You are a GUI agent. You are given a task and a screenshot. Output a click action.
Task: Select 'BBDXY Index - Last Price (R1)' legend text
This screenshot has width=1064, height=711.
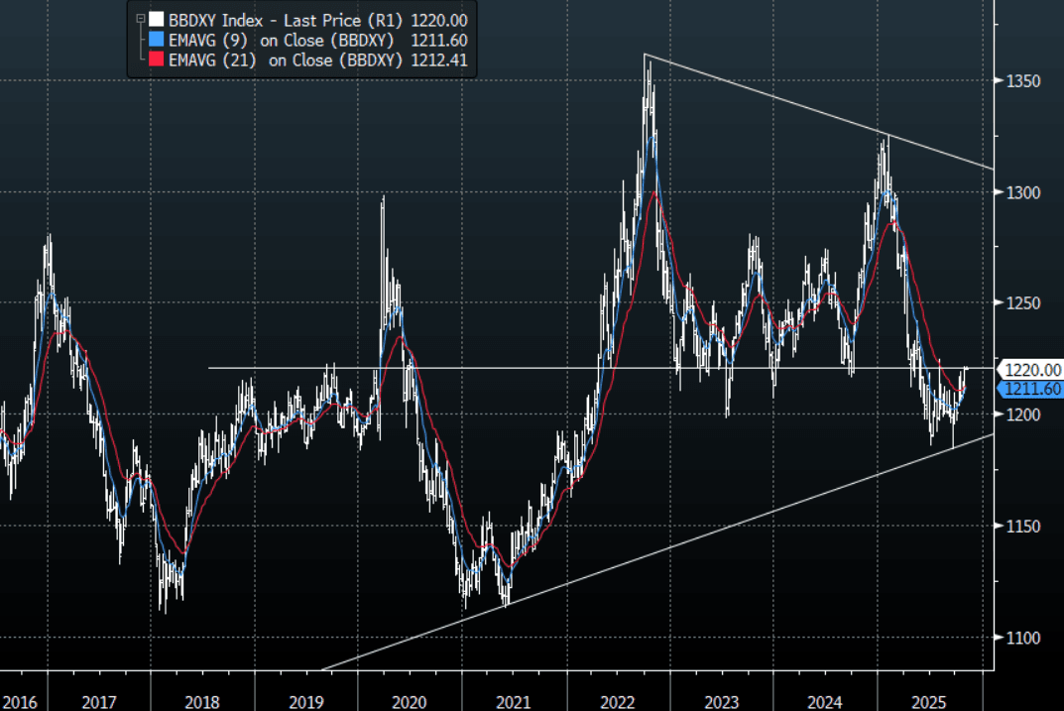286,21
